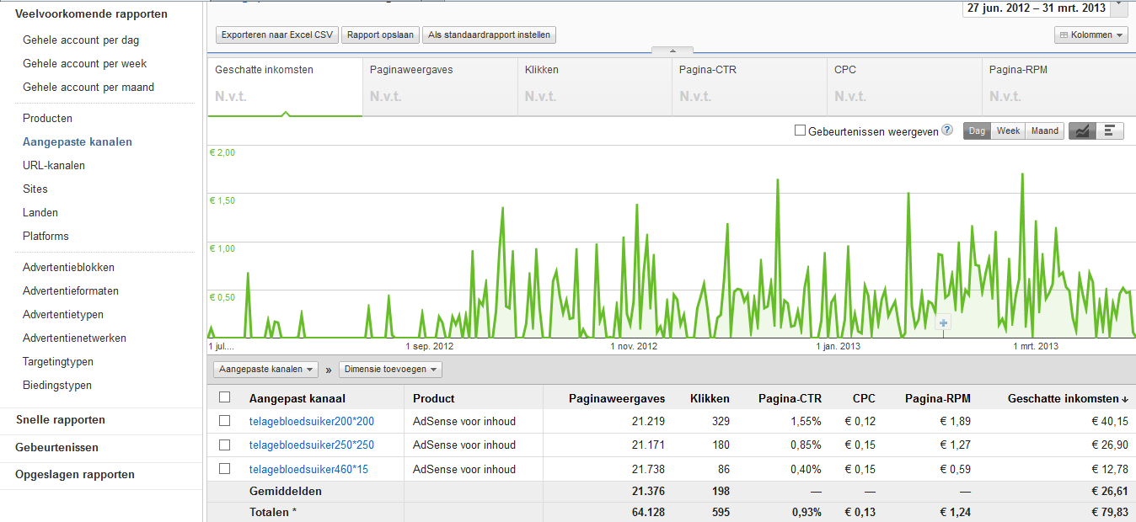Expand Gebeurtenissen sidebar section
Screen dimensions: 1136x522
pos(56,447)
